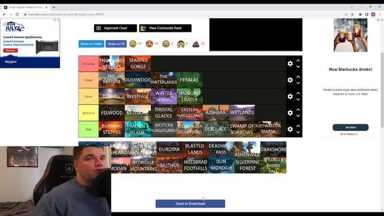Open a new browser tab
384x216 pixels.
[x=54, y=7]
